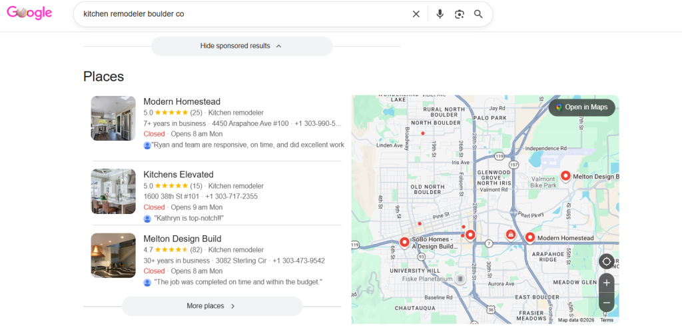682x336 pixels.
Task: Click Modern Homestead kitchen photo
Action: point(113,119)
